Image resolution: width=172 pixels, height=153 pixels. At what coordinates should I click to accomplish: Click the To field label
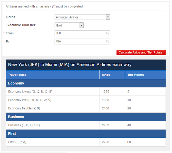7,41
